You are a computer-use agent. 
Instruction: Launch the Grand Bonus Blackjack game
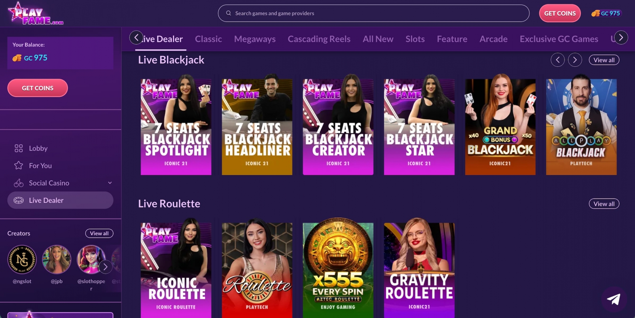pyautogui.click(x=500, y=126)
